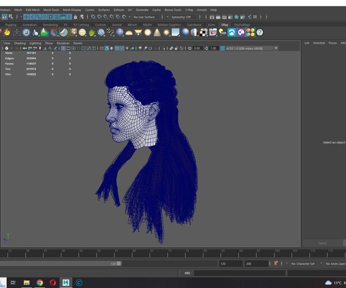Click the V-Ray green cone light icon

(x=45, y=32)
